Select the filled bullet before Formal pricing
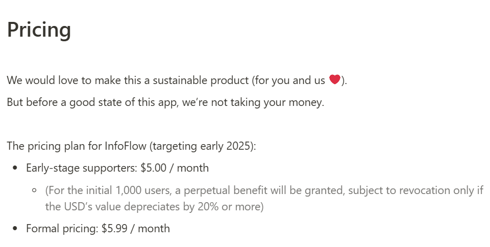 coord(15,228)
